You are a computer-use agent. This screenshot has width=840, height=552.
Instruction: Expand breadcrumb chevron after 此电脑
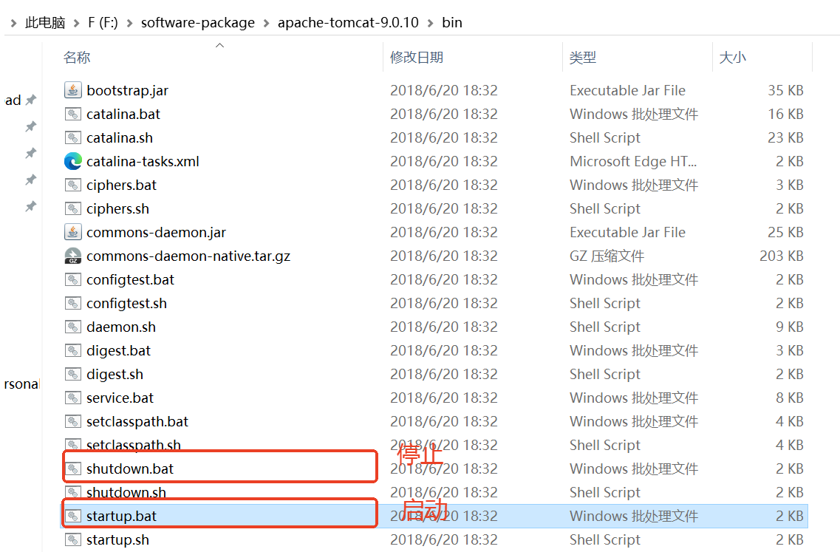77,23
